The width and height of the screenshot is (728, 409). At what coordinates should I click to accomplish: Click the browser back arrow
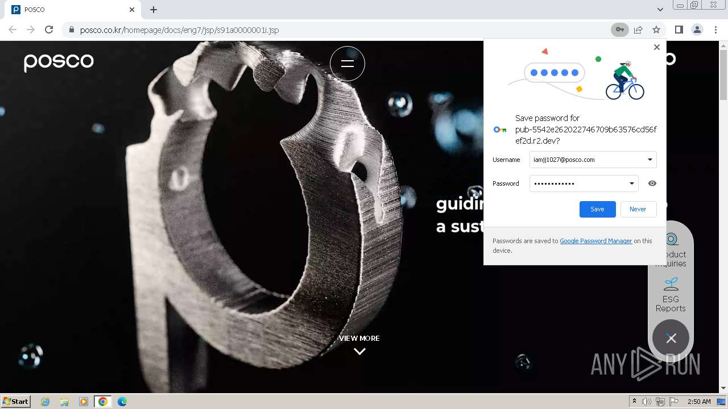pos(13,30)
